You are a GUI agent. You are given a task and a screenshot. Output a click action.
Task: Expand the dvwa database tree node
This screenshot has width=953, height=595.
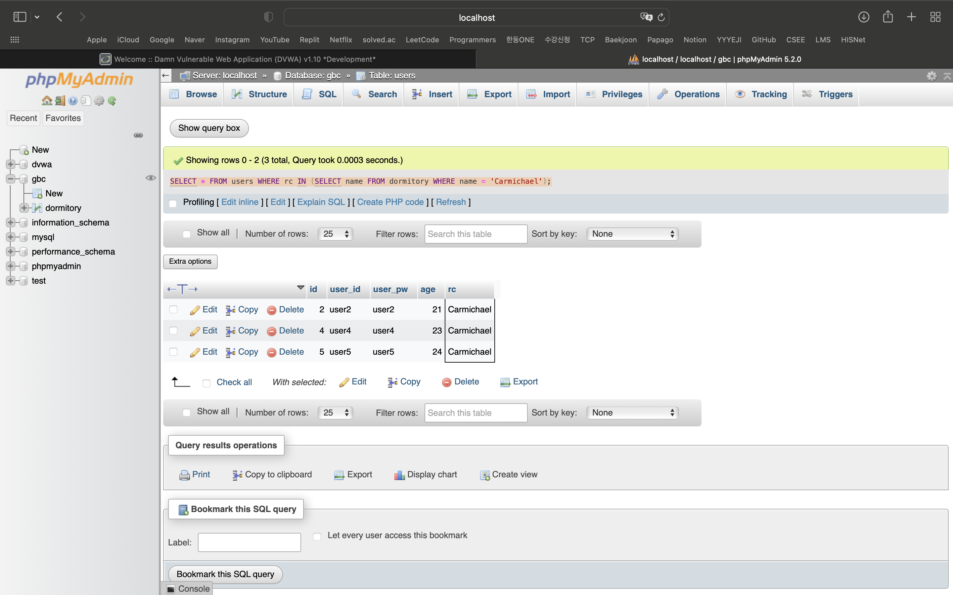click(x=11, y=164)
